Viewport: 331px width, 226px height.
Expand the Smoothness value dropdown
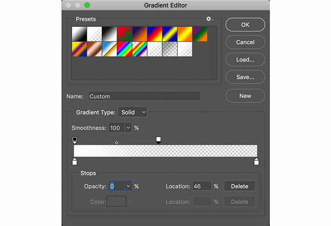click(x=128, y=128)
